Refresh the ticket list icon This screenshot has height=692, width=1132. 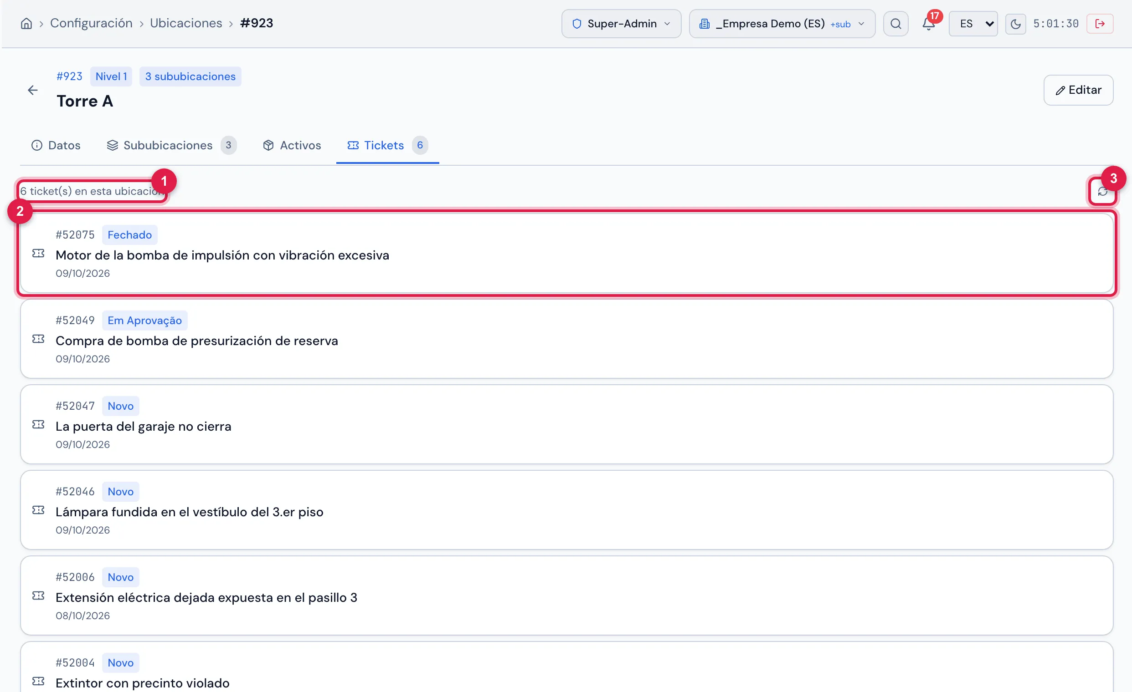tap(1102, 191)
